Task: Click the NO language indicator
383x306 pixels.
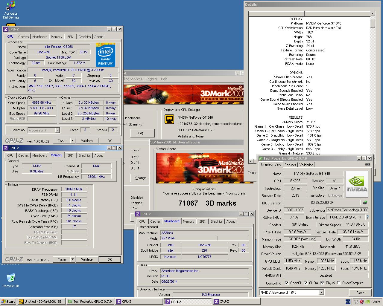Action: click(348, 302)
